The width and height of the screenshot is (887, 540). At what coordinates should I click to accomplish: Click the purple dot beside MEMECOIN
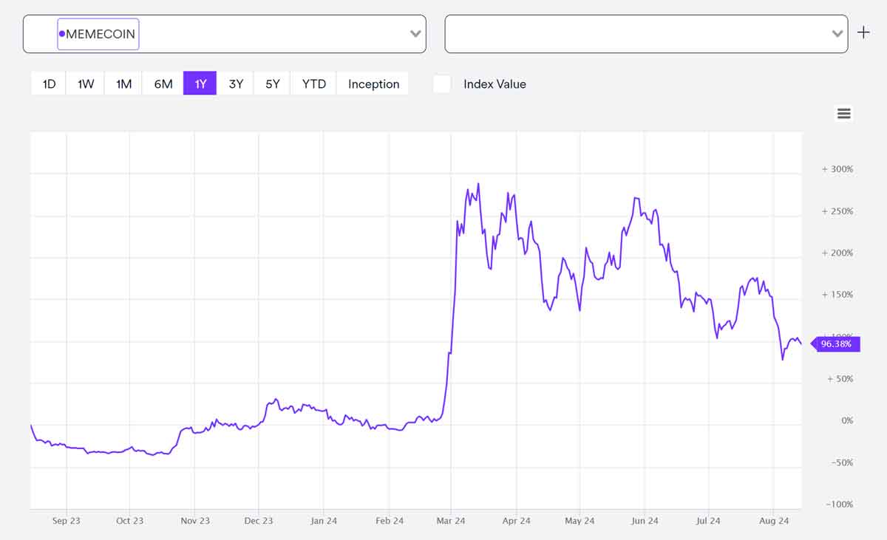tap(62, 34)
